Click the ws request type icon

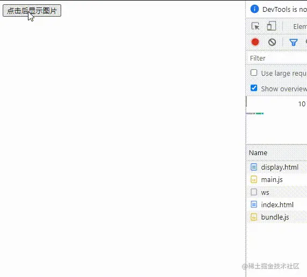point(254,192)
